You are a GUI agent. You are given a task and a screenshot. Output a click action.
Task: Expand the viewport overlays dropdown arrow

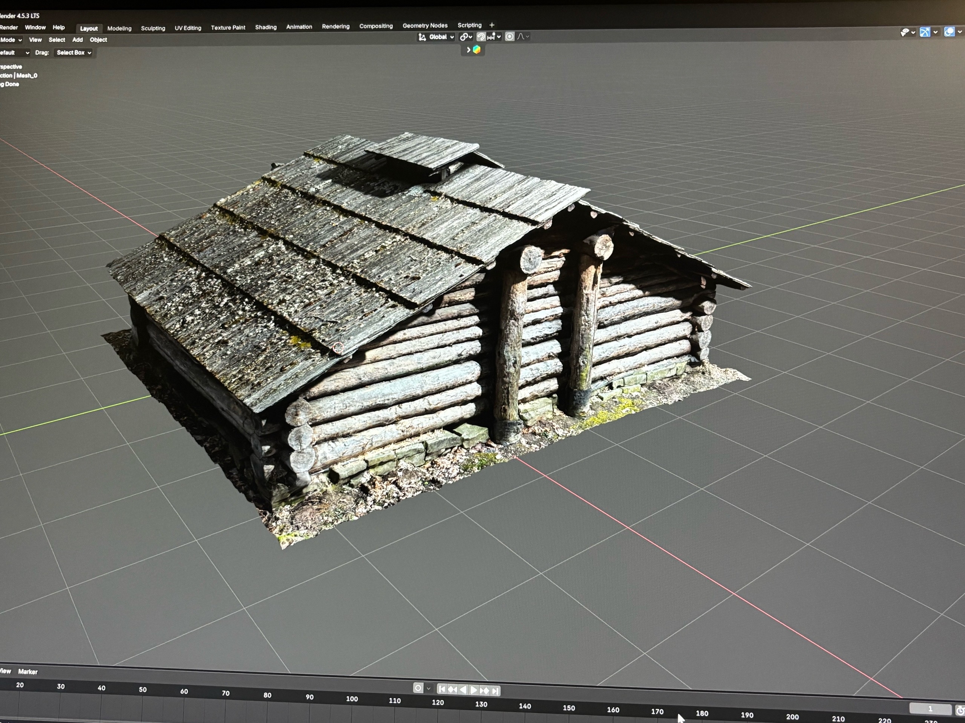(959, 32)
